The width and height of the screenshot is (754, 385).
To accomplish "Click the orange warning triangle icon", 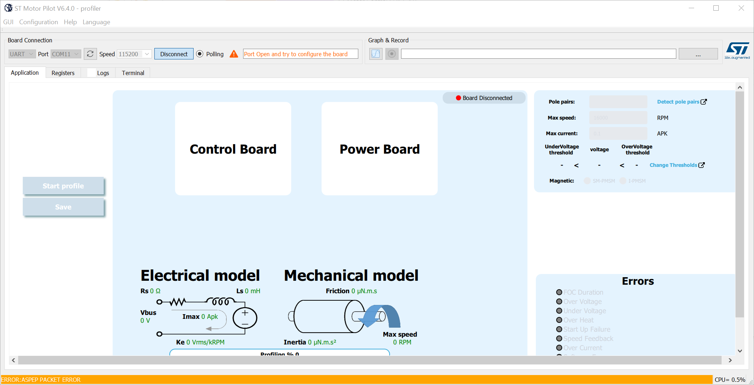I will click(x=234, y=54).
